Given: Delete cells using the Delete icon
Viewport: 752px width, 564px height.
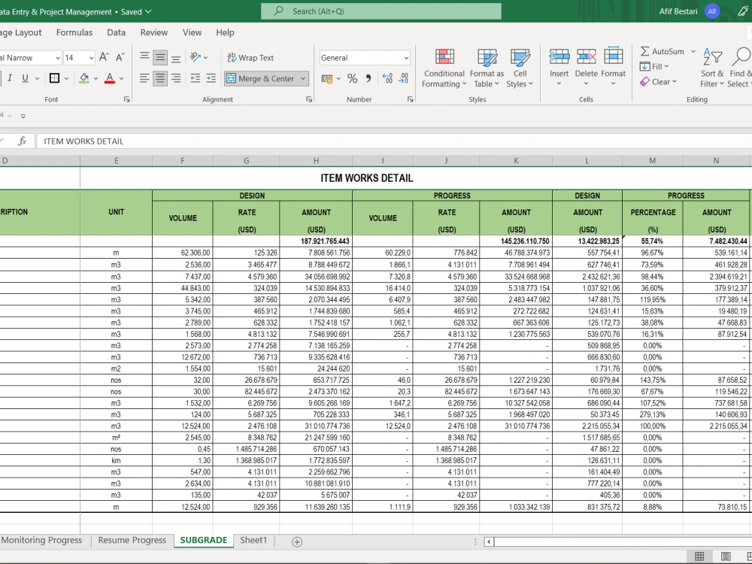Looking at the screenshot, I should (586, 57).
